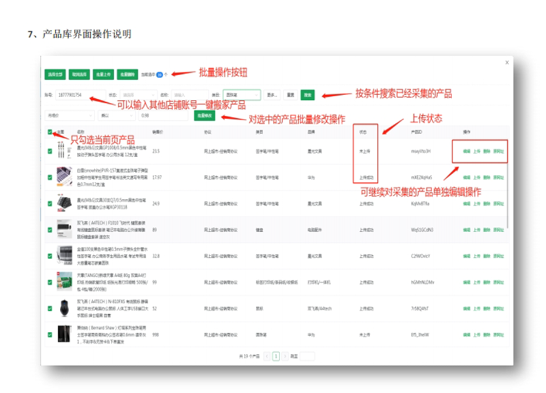Click 编辑 for product mXEZKqHaS
Viewport: 546px width, 393px height.
467,177
